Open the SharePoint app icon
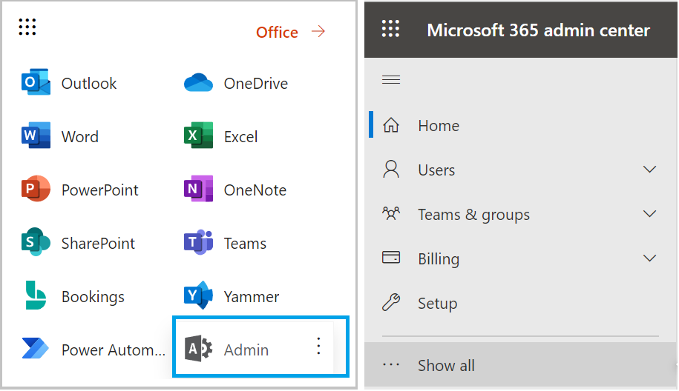 36,243
